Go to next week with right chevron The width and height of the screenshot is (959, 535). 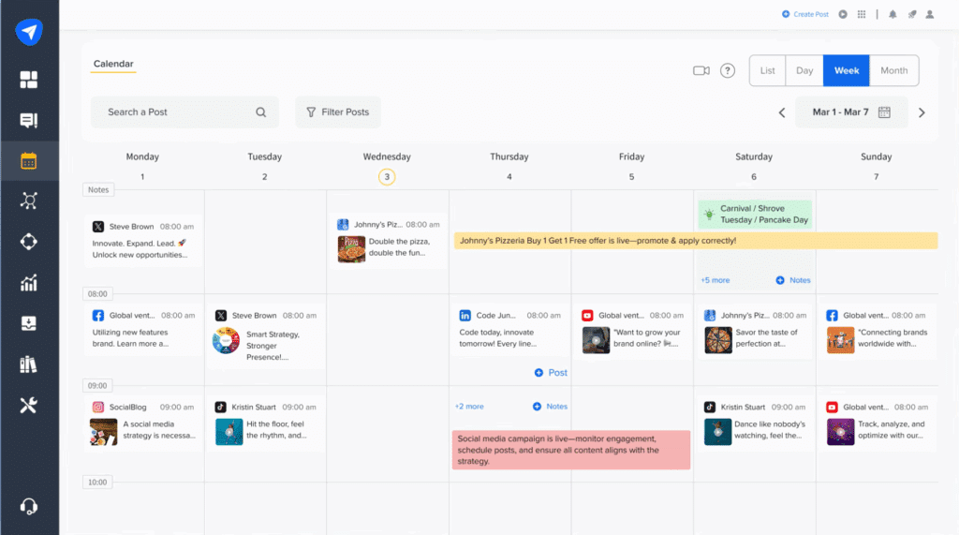pyautogui.click(x=922, y=112)
